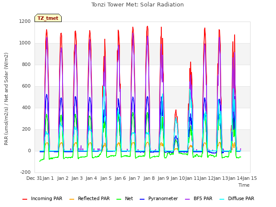Click the y-axis label PAR / Net and Solar

click(x=6, y=99)
